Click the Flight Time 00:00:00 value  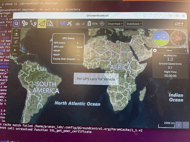(x=170, y=76)
